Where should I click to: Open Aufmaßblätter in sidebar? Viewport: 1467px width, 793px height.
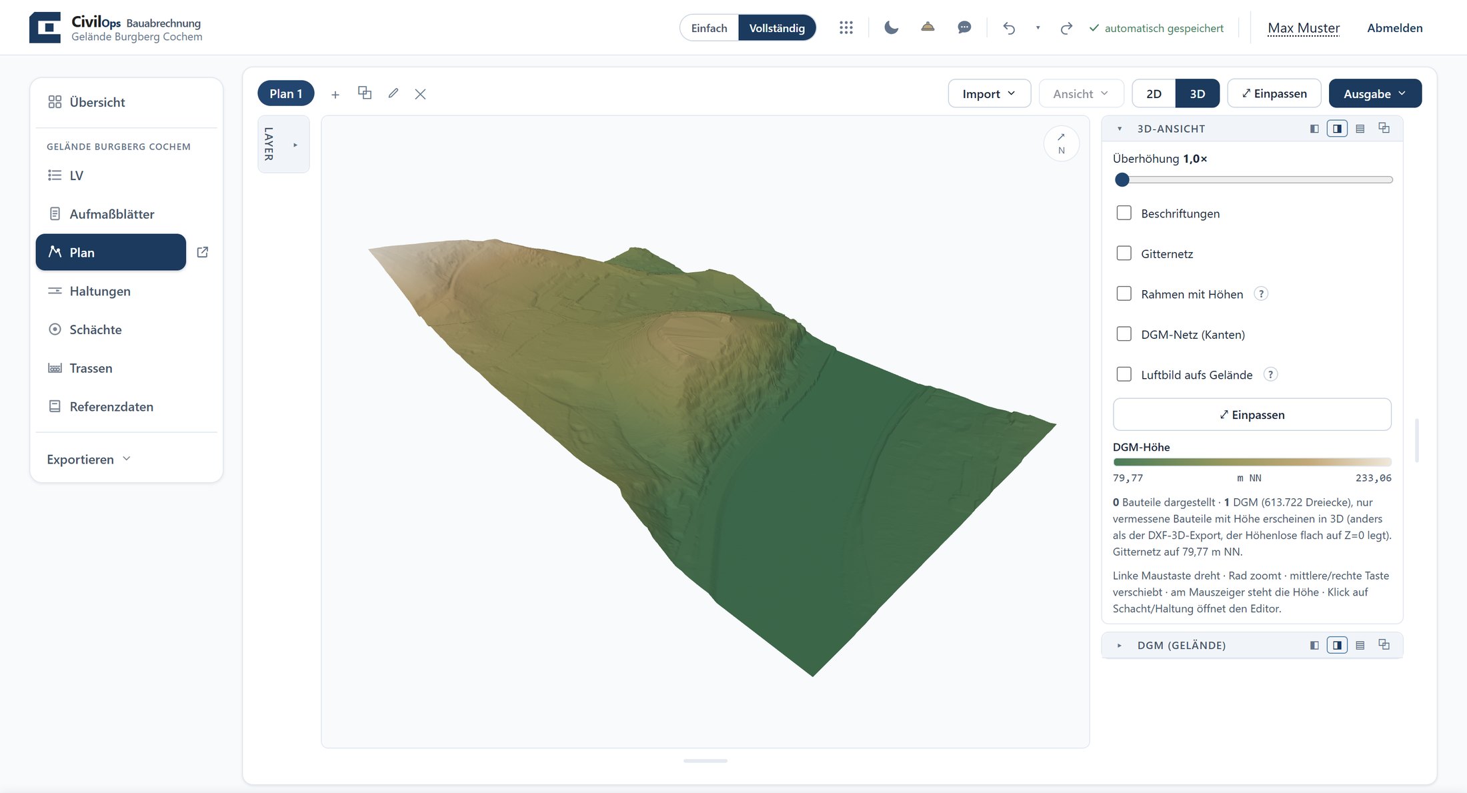(126, 214)
